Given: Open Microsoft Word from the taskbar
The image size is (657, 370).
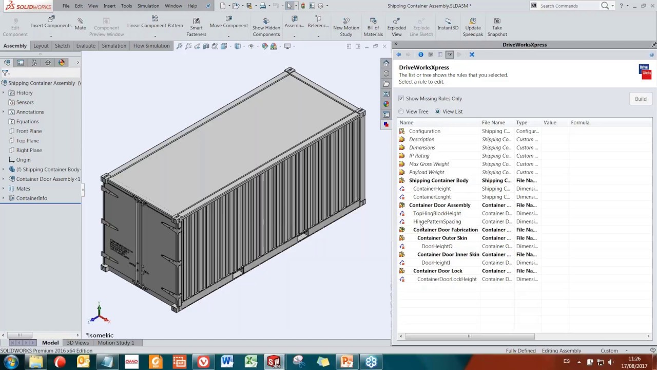Looking at the screenshot, I should 227,362.
